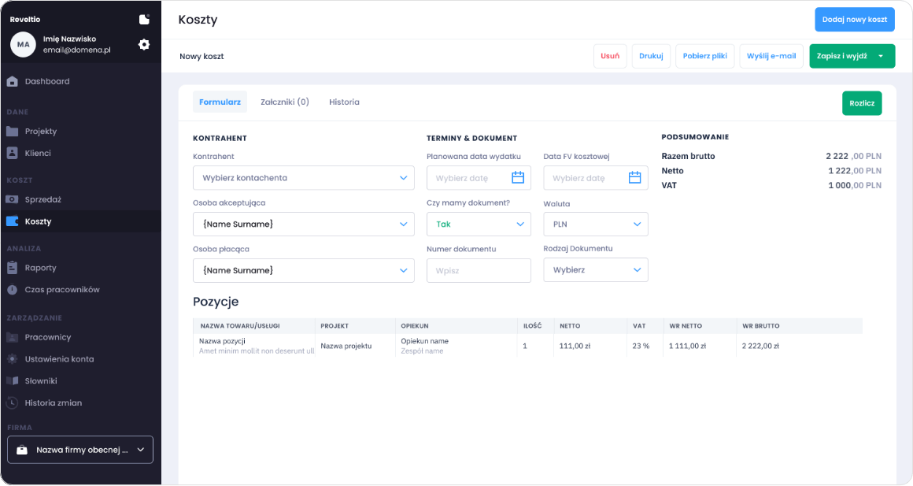
Task: Click the Projekty folder icon in sidebar
Action: tap(12, 132)
